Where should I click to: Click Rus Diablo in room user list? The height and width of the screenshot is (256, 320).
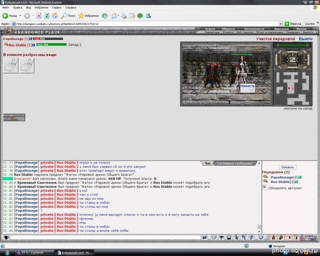click(280, 182)
